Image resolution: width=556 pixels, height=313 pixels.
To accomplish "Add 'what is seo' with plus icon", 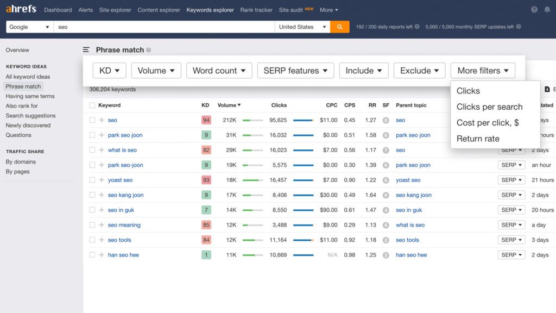I will [x=102, y=150].
